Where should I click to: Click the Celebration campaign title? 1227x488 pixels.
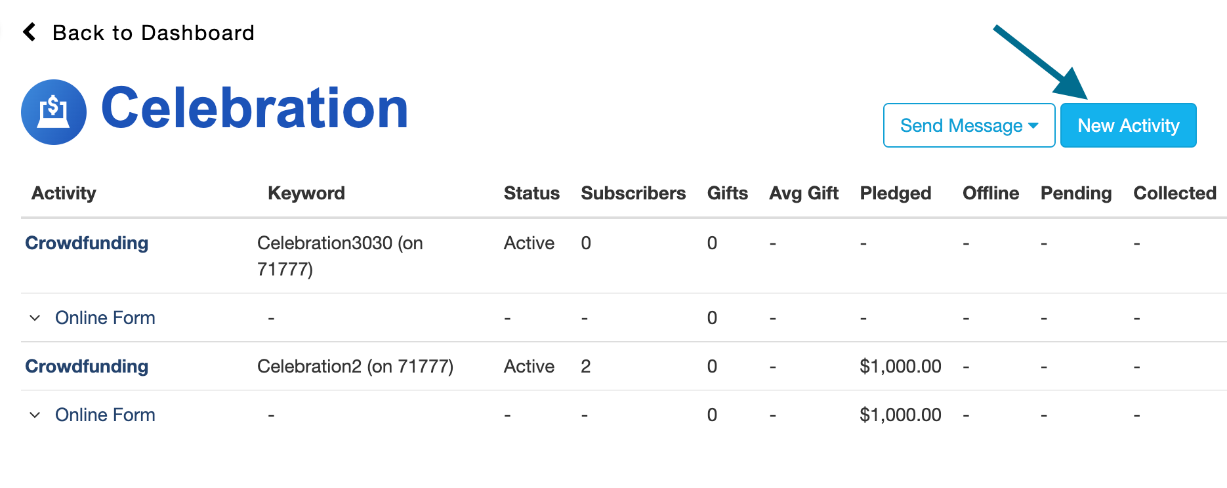click(x=255, y=109)
